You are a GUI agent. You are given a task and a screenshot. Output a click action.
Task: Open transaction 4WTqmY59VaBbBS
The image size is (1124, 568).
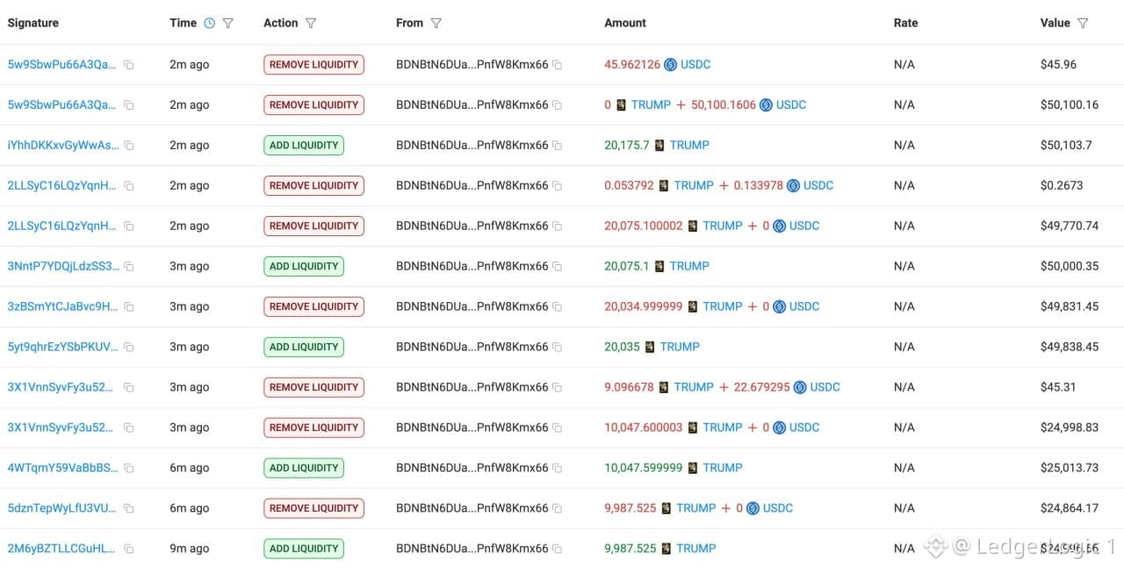62,469
